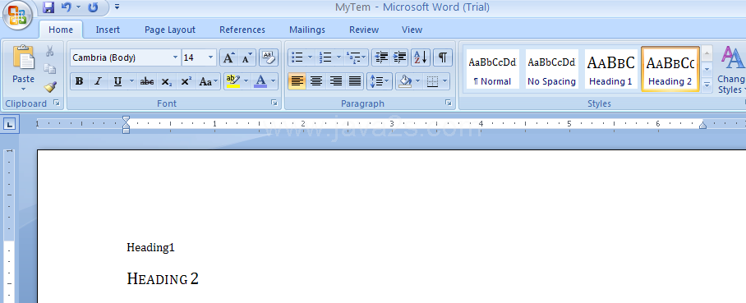
Task: Align text to the right
Action: [x=335, y=80]
